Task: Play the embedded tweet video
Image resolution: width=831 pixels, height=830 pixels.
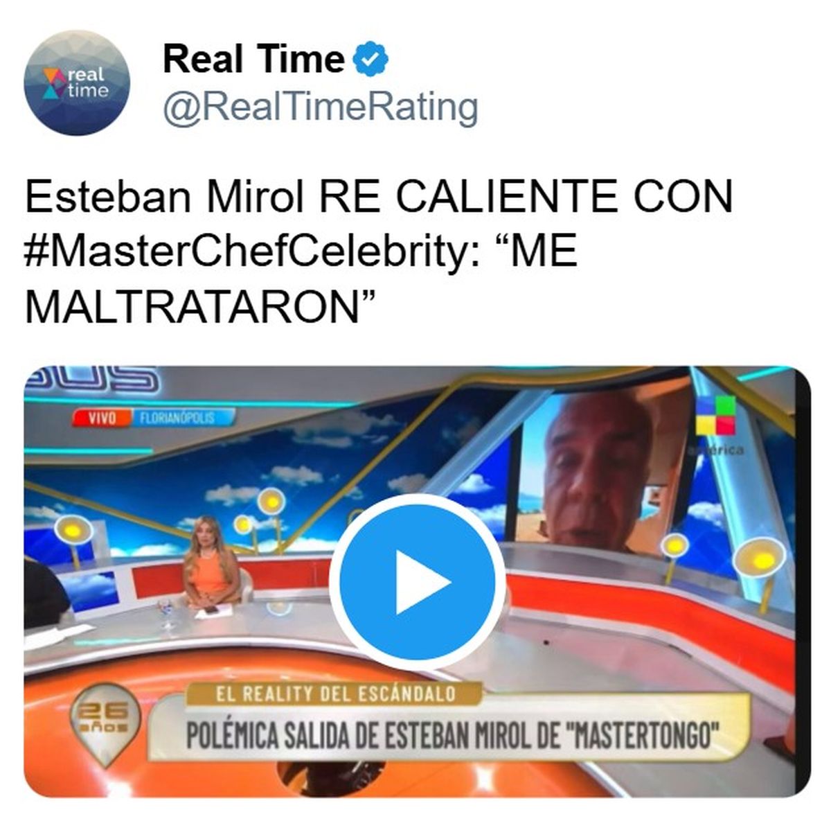Action: pyautogui.click(x=417, y=581)
